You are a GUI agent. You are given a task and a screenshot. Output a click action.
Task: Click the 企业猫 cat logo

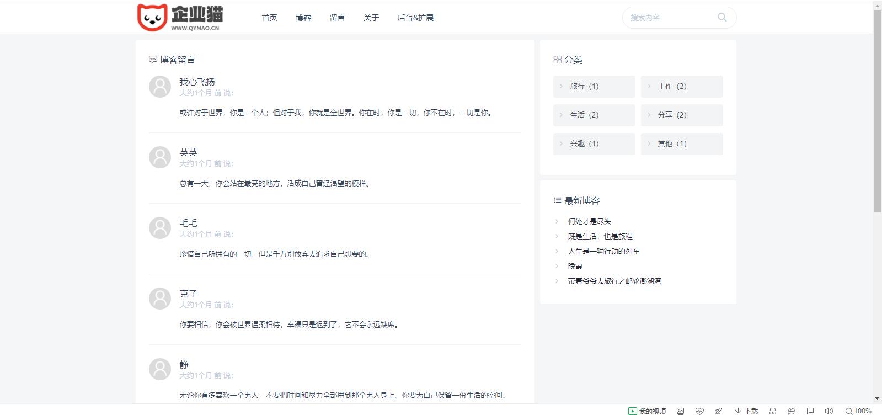tap(152, 18)
